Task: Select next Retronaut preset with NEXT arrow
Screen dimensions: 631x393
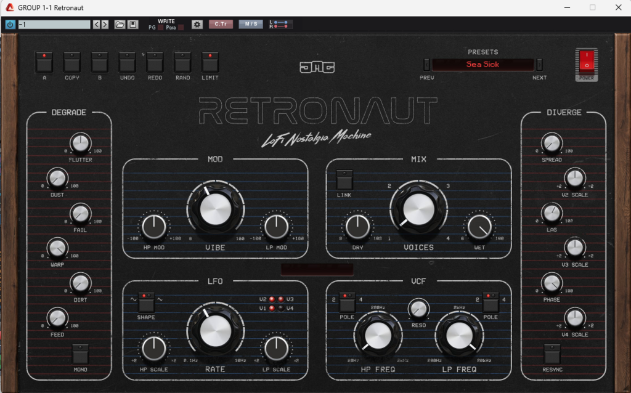Action: coord(539,64)
